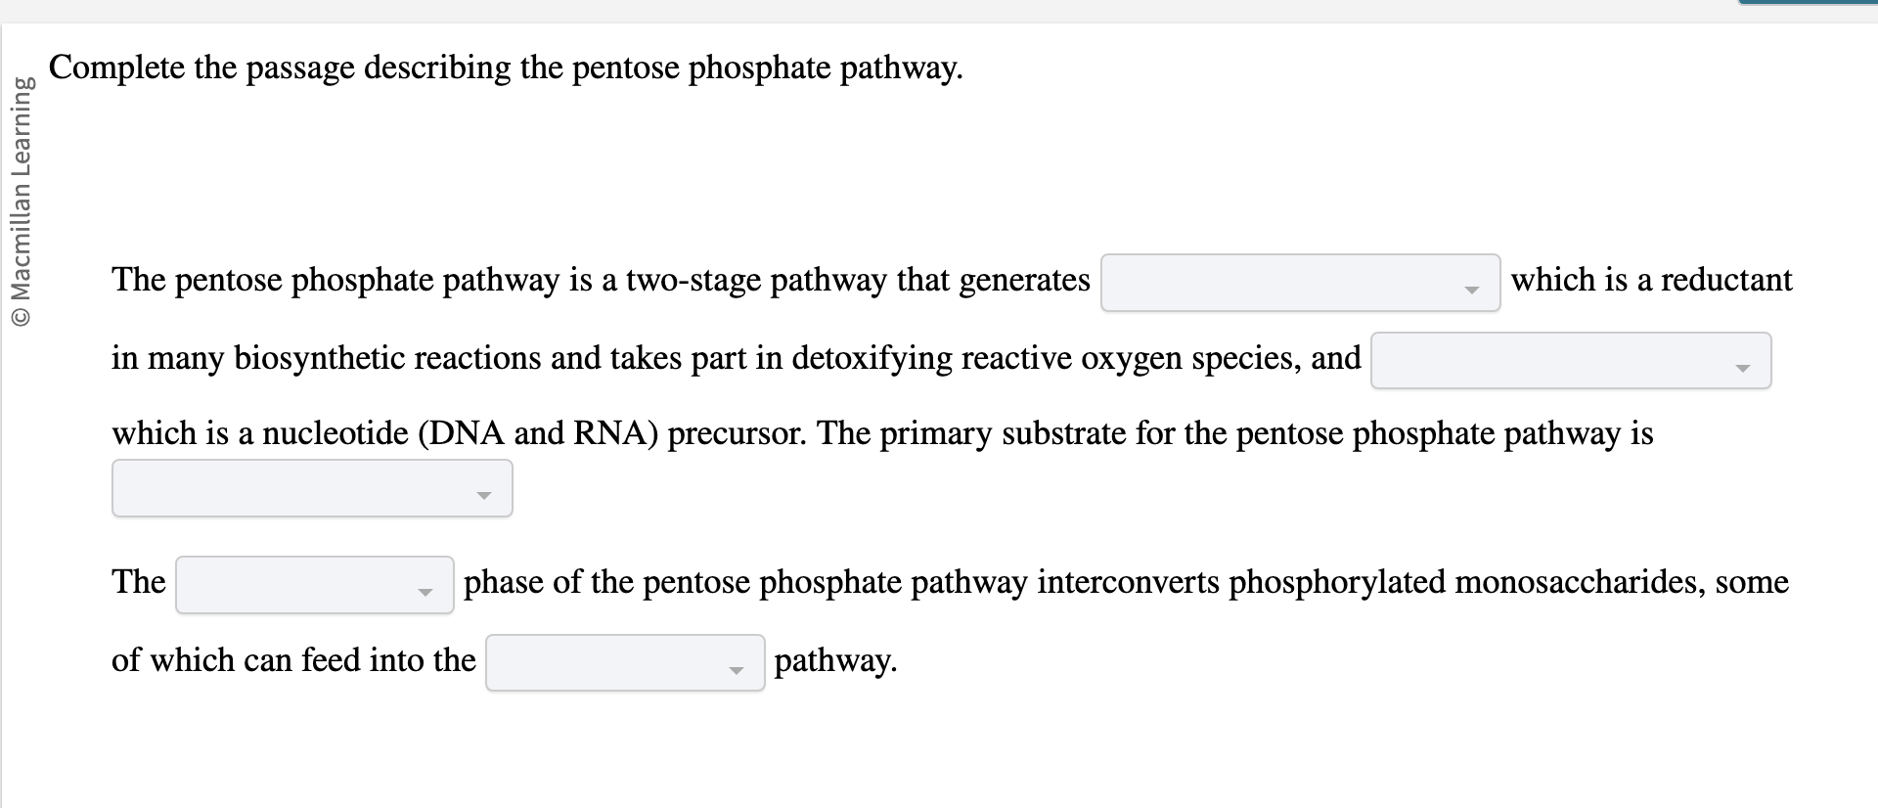Viewport: 1878px width, 808px height.
Task: Click the arrow icon in the phase dropdown
Action: click(425, 592)
